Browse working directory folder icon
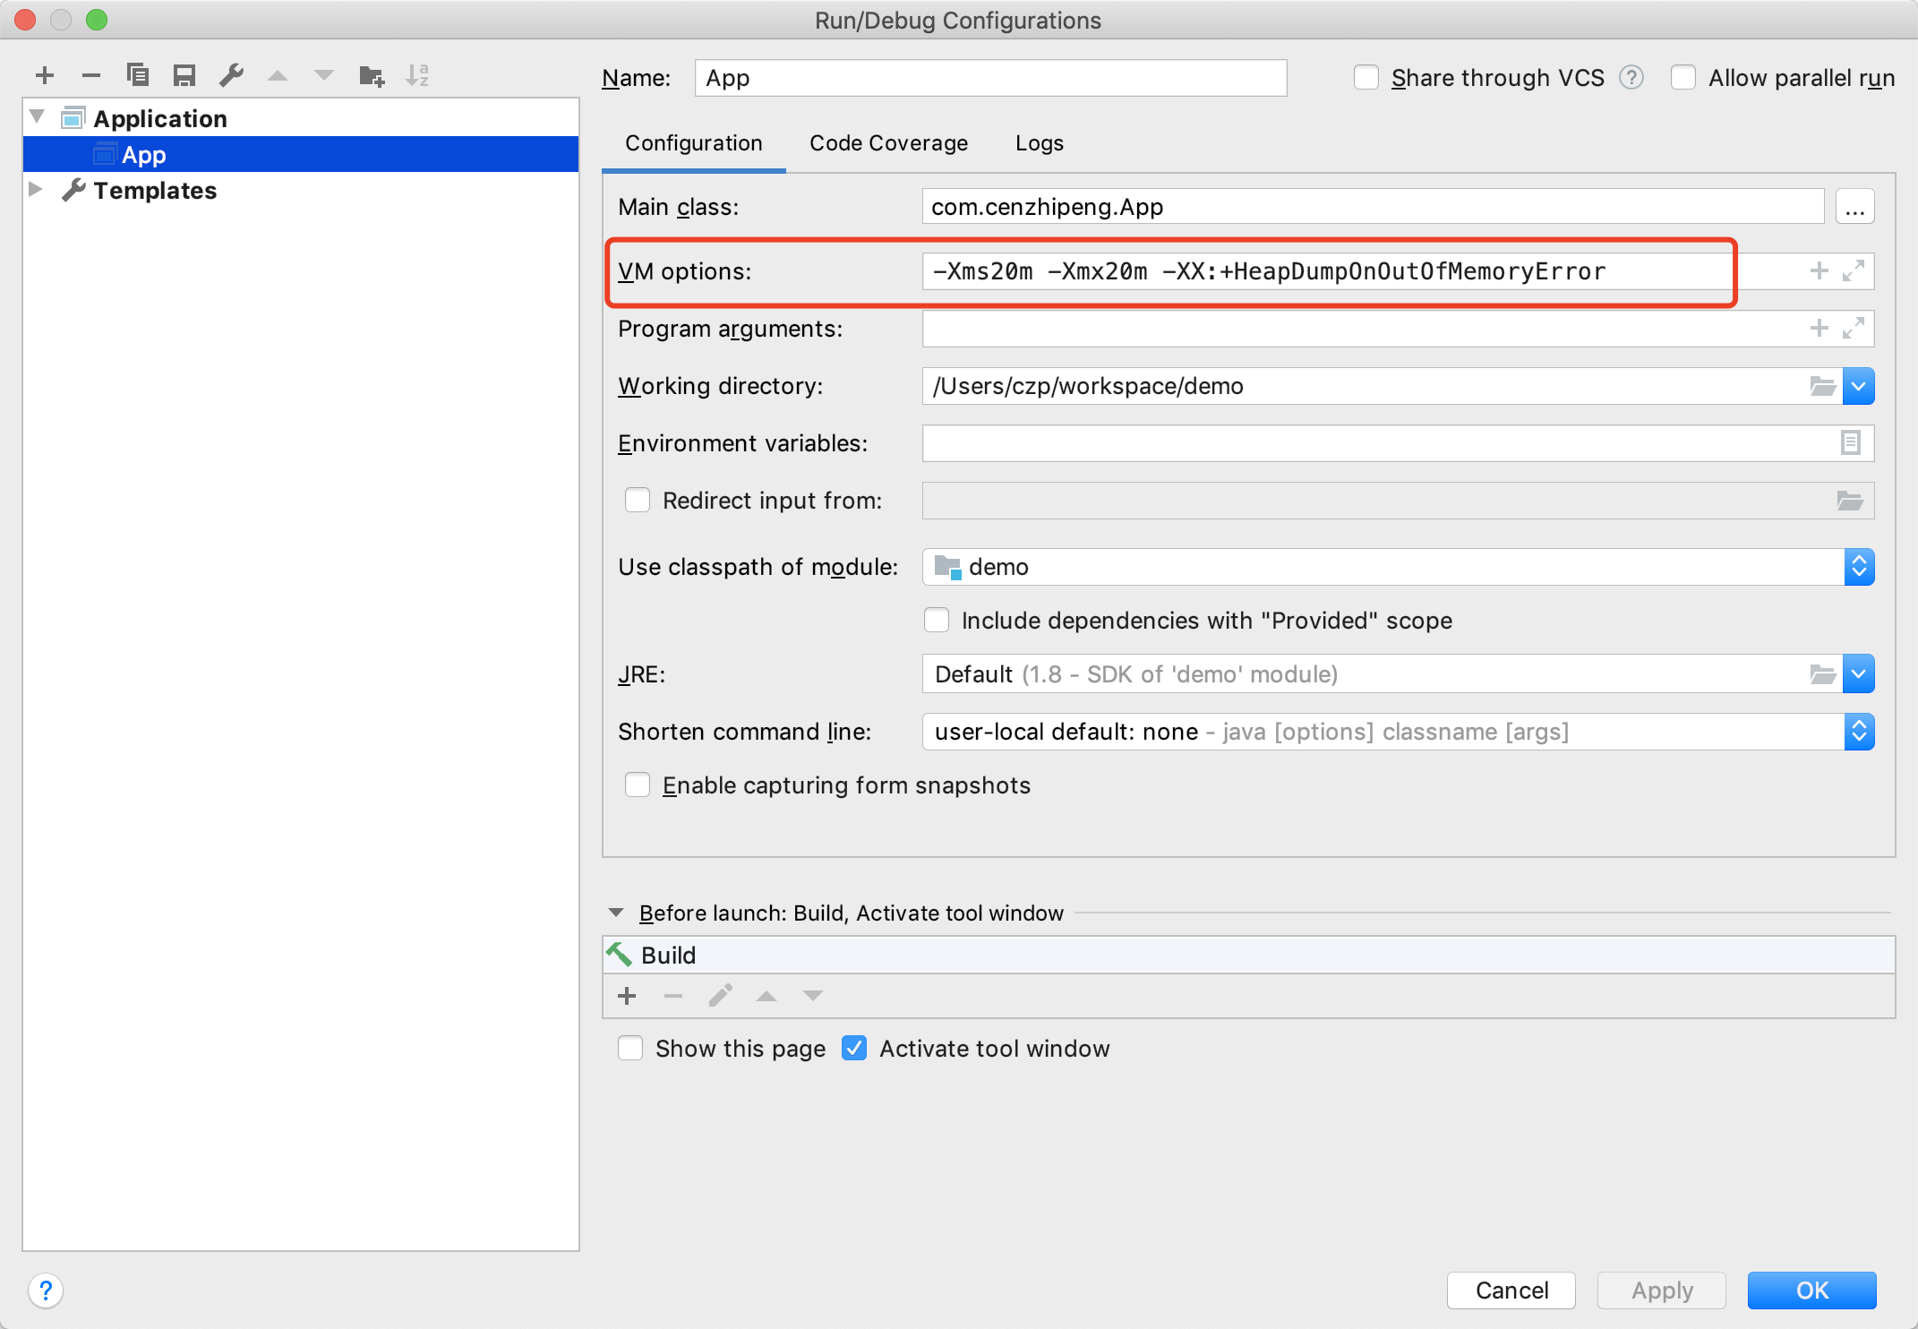 1822,386
